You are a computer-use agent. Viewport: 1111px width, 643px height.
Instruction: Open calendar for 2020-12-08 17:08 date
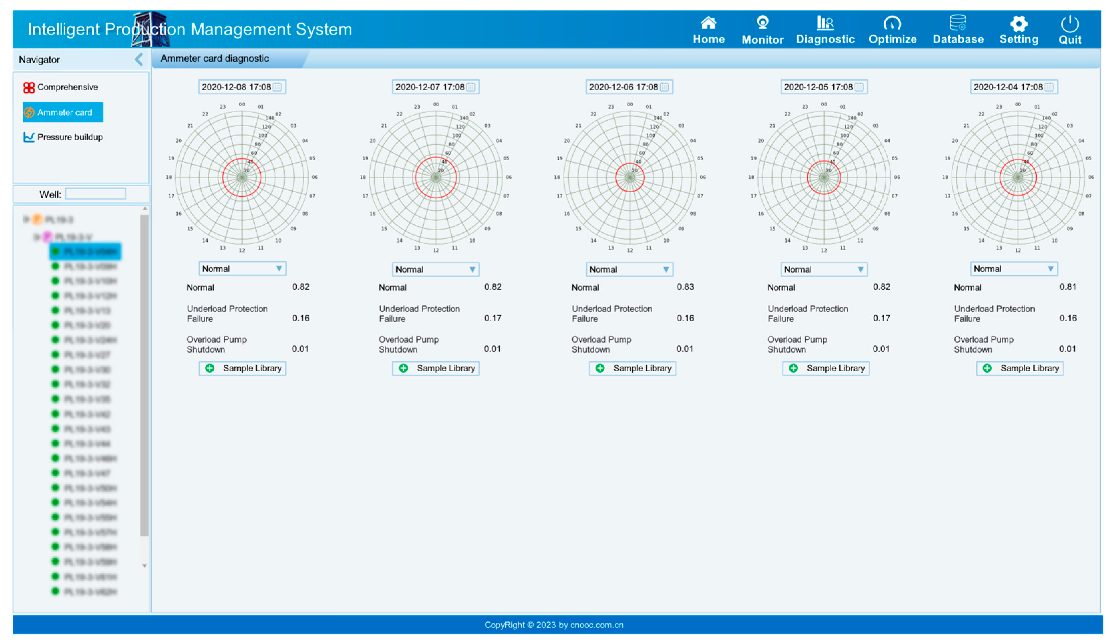click(277, 87)
